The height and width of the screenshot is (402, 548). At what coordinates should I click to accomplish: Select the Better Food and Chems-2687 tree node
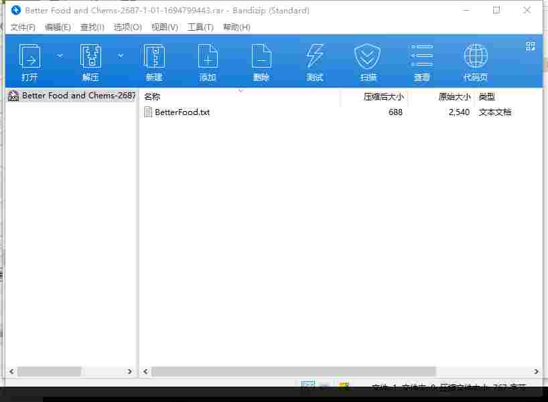[x=78, y=96]
